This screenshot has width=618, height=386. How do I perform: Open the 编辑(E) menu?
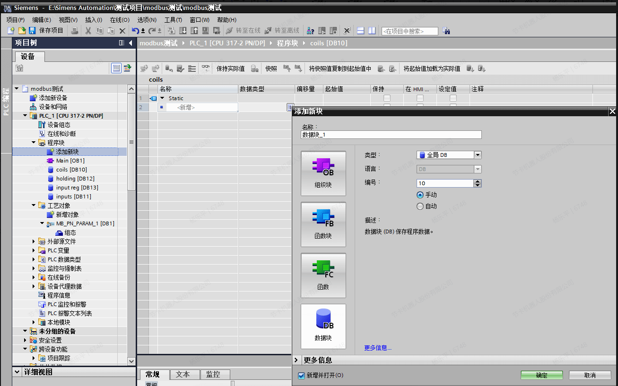click(x=42, y=20)
